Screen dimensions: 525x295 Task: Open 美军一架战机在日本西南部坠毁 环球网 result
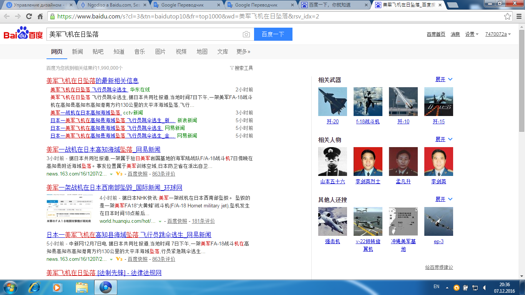pos(115,187)
